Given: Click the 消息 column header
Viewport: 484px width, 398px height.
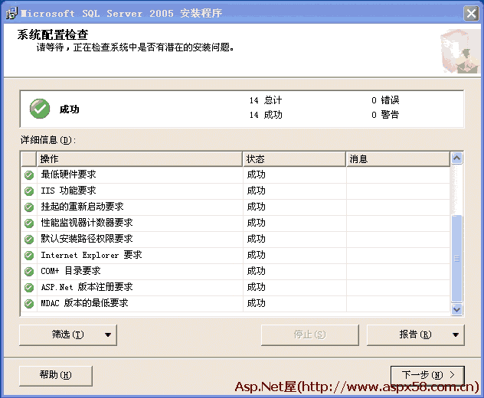Looking at the screenshot, I should tap(398, 159).
